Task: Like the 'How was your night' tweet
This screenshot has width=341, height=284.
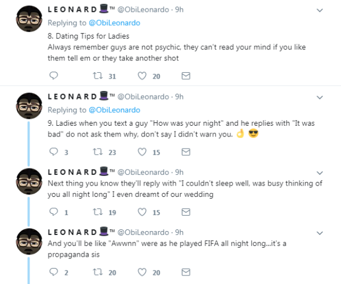Action: pos(142,152)
